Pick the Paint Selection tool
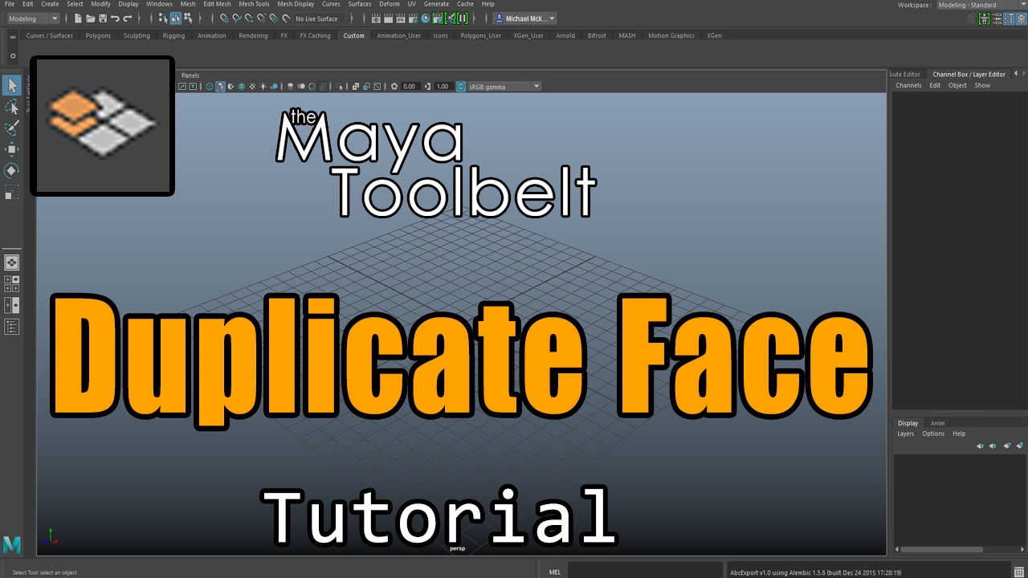This screenshot has width=1028, height=578. [x=12, y=128]
